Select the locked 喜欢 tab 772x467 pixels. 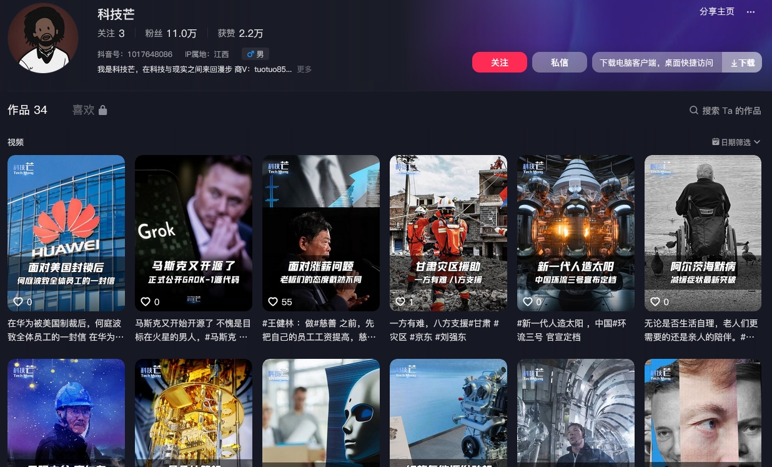click(89, 110)
